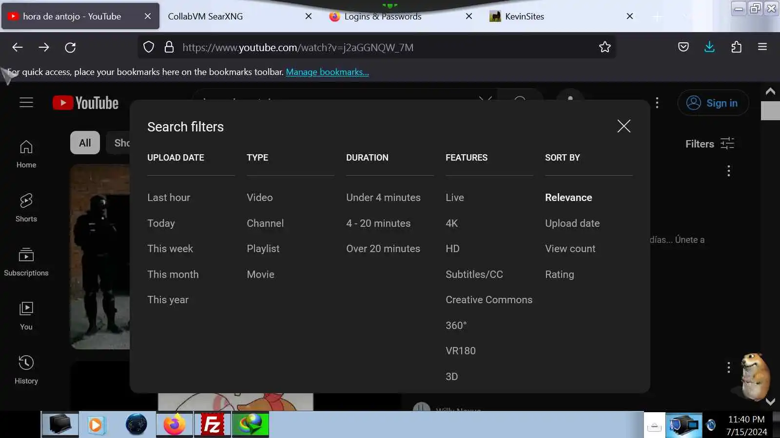
Task: Filter by Channel type
Action: [x=265, y=223]
